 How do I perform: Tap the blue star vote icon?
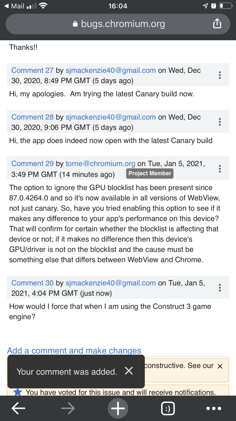[18, 392]
